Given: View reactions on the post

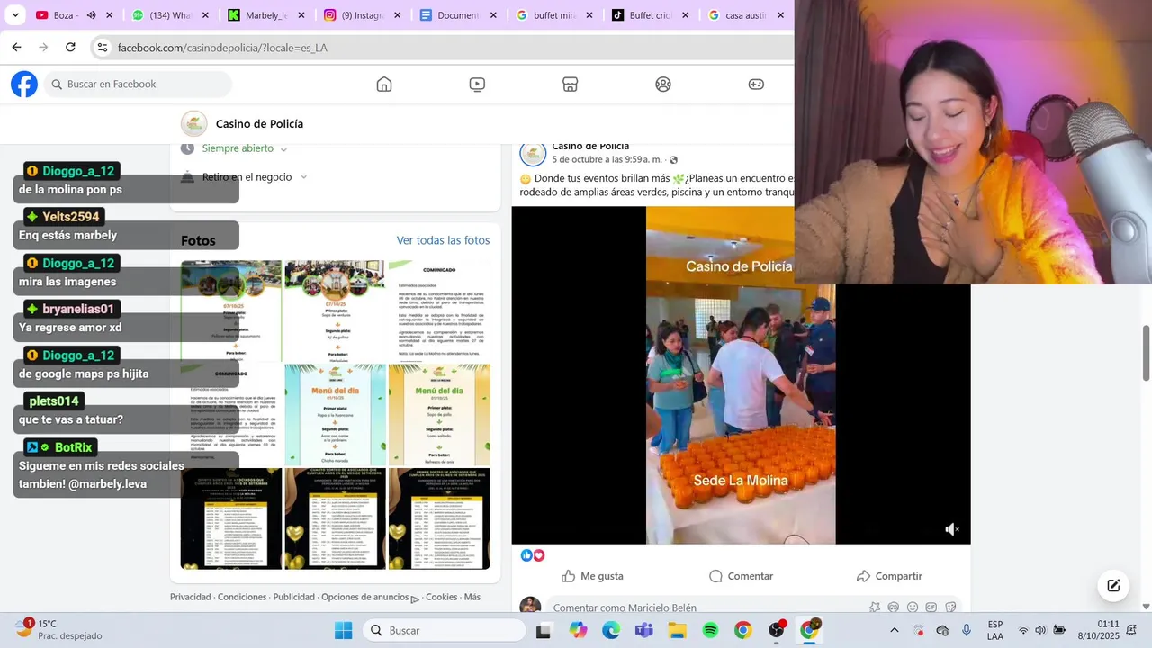Looking at the screenshot, I should [x=533, y=555].
